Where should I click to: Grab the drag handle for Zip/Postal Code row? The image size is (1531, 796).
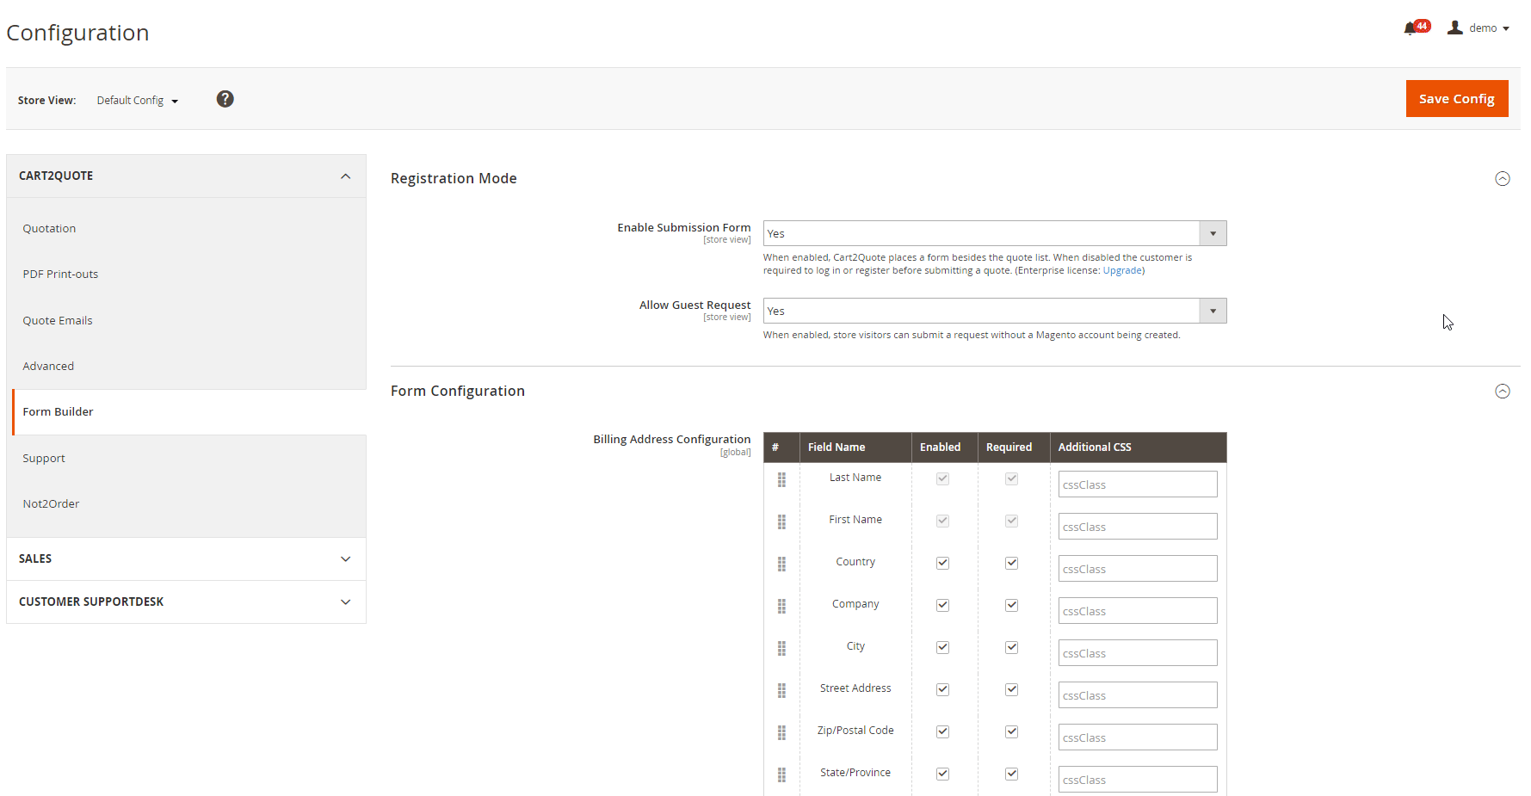(x=781, y=733)
